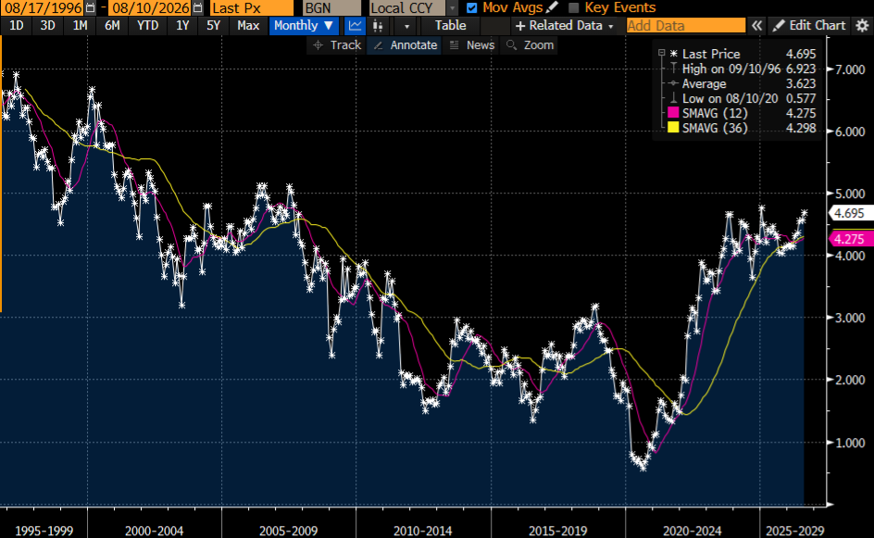
Task: Click the 1.000 y-axis label
Action: (x=850, y=443)
